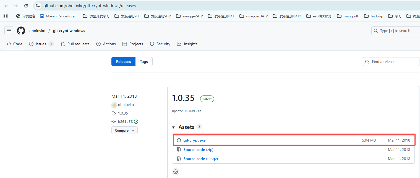
Task: Click the 5.04 MB file size
Action: (x=369, y=140)
